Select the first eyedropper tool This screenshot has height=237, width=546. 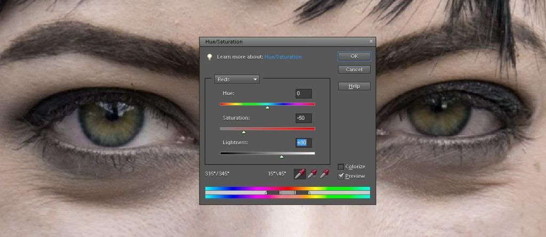(x=300, y=174)
